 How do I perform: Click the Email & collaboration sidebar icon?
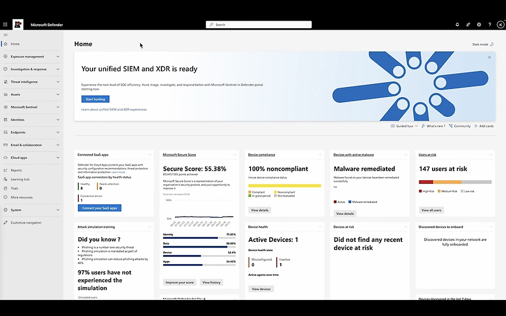click(x=5, y=145)
